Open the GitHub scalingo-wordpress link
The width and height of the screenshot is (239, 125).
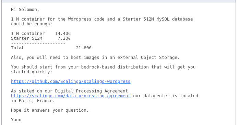pyautogui.click(x=71, y=82)
